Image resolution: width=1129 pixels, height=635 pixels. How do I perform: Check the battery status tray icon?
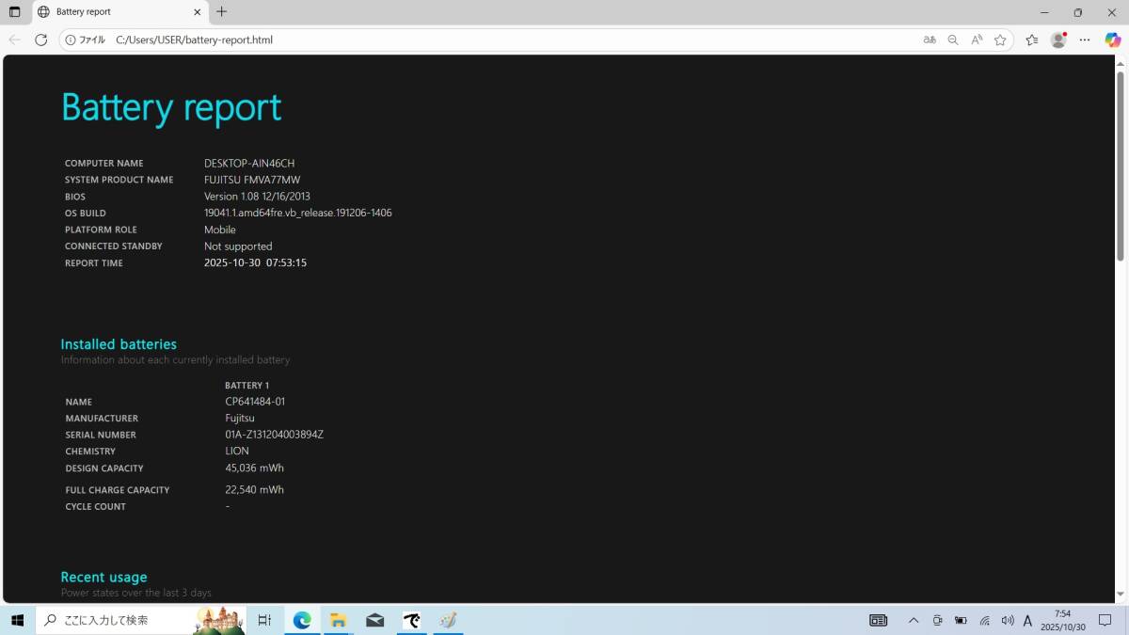coord(961,620)
